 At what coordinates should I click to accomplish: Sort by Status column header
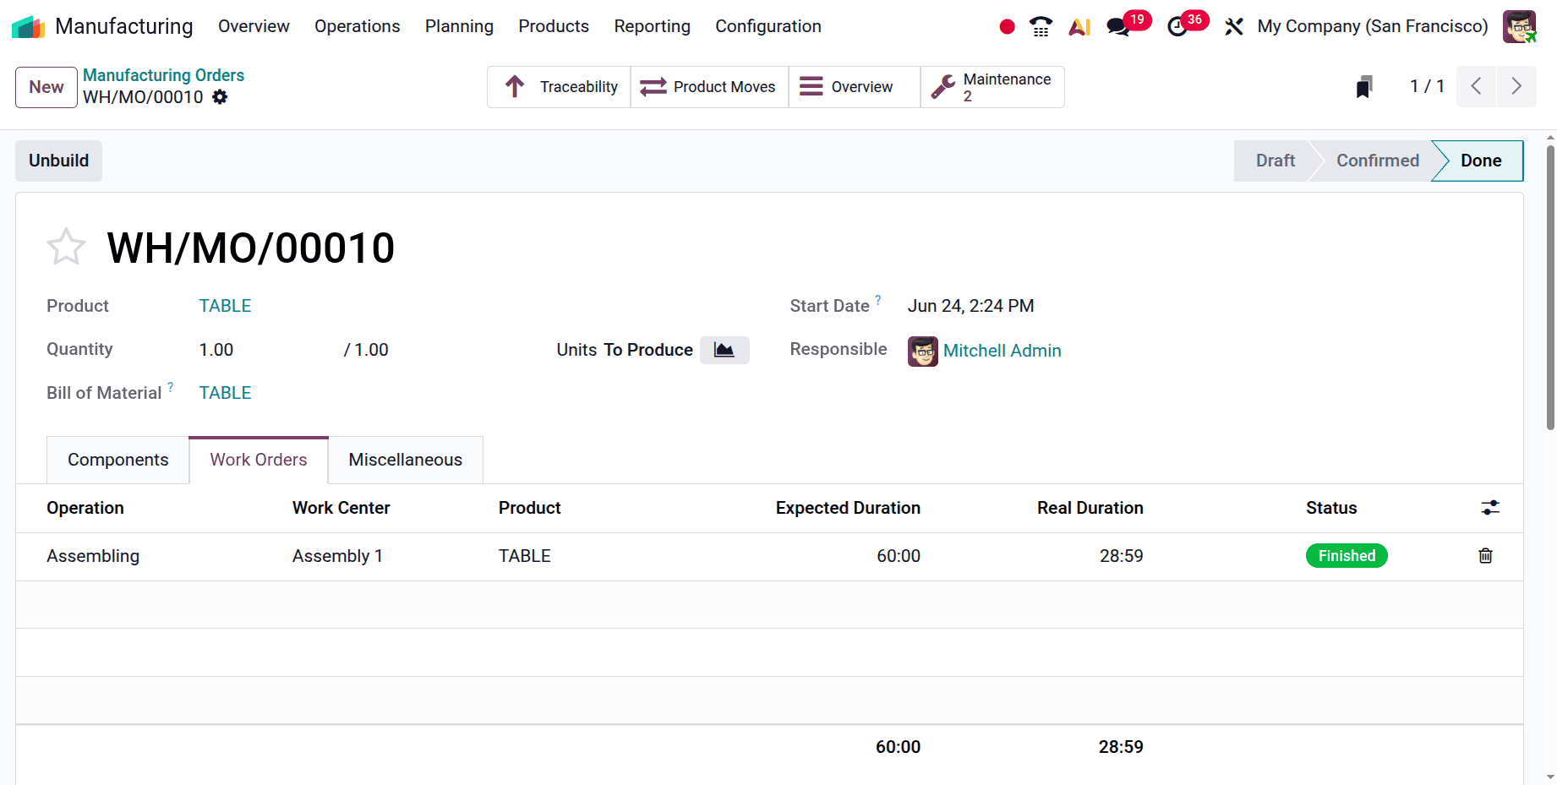[1331, 508]
